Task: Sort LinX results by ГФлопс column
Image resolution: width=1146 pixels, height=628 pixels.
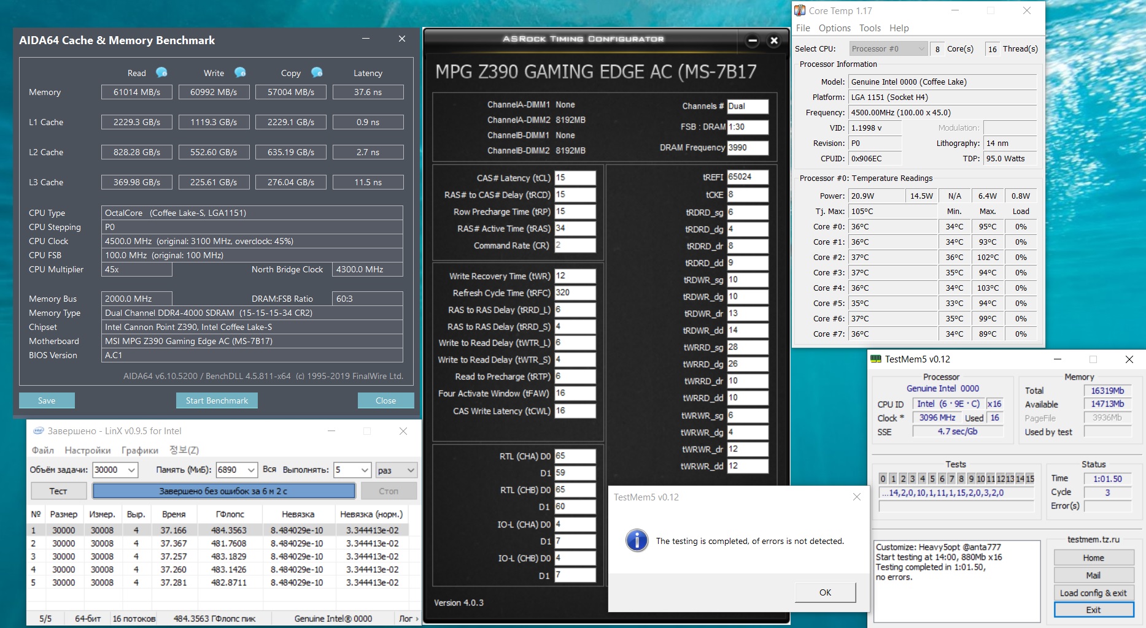Action: tap(230, 514)
